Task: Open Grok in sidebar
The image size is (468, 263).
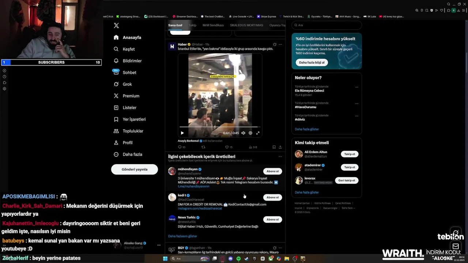Action: (x=122, y=84)
